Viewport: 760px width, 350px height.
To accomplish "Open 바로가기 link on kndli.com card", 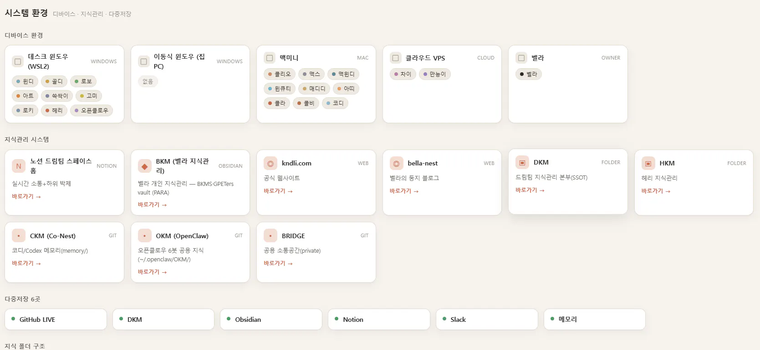I will tap(278, 191).
